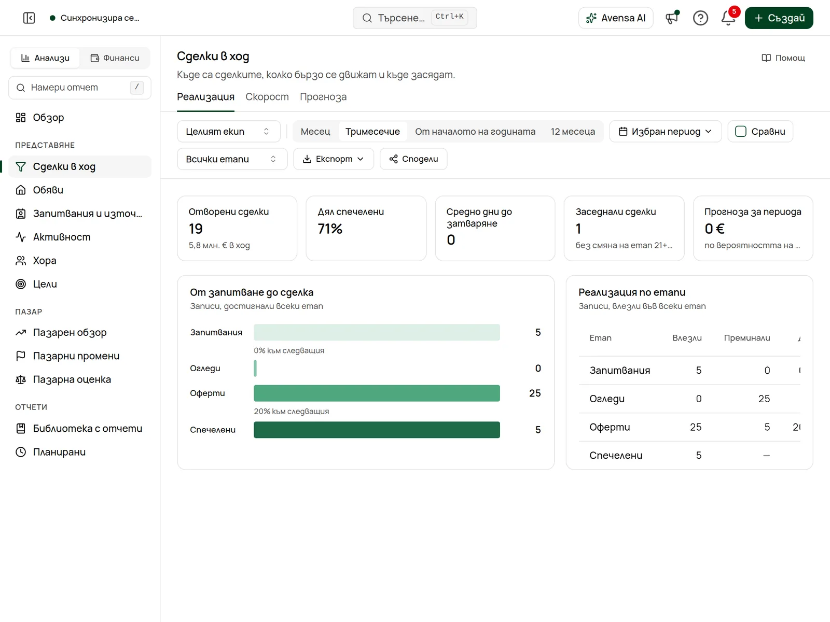The height and width of the screenshot is (622, 830).
Task: Open Активност in the sidebar
Action: point(80,237)
